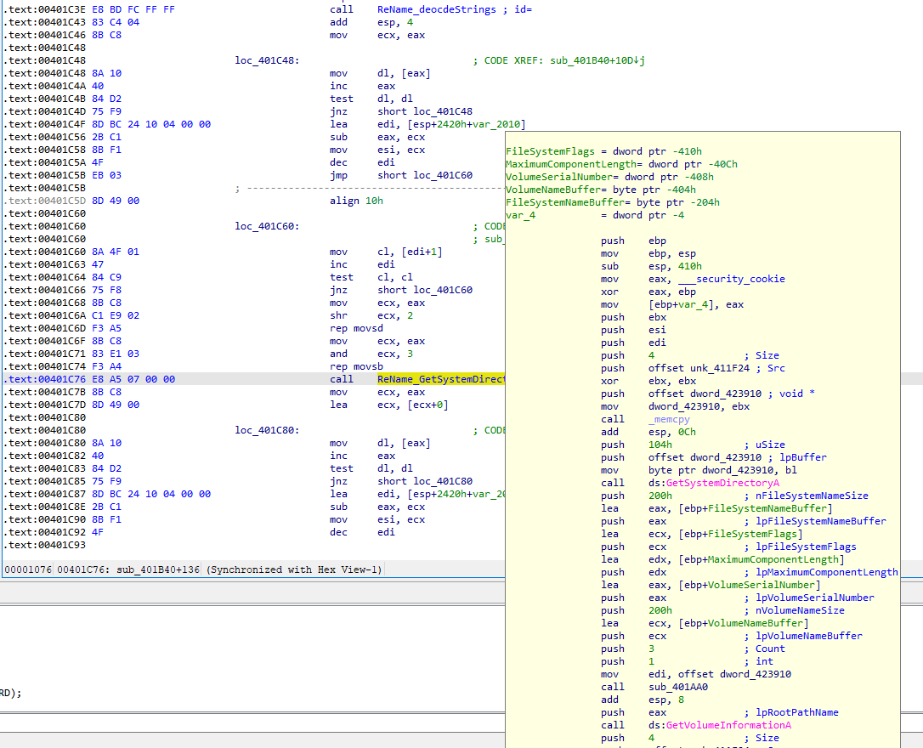Click the '; lpMaximumComponentLength' comment
Image resolution: width=923 pixels, height=748 pixels.
coord(821,572)
